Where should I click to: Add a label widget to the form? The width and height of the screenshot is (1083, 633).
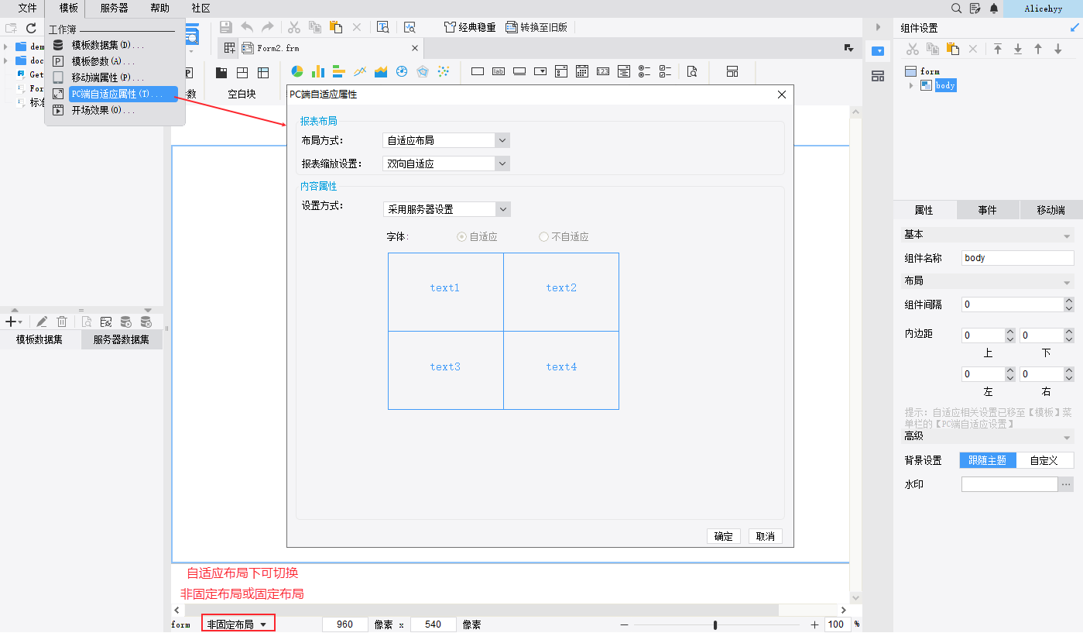tap(499, 71)
